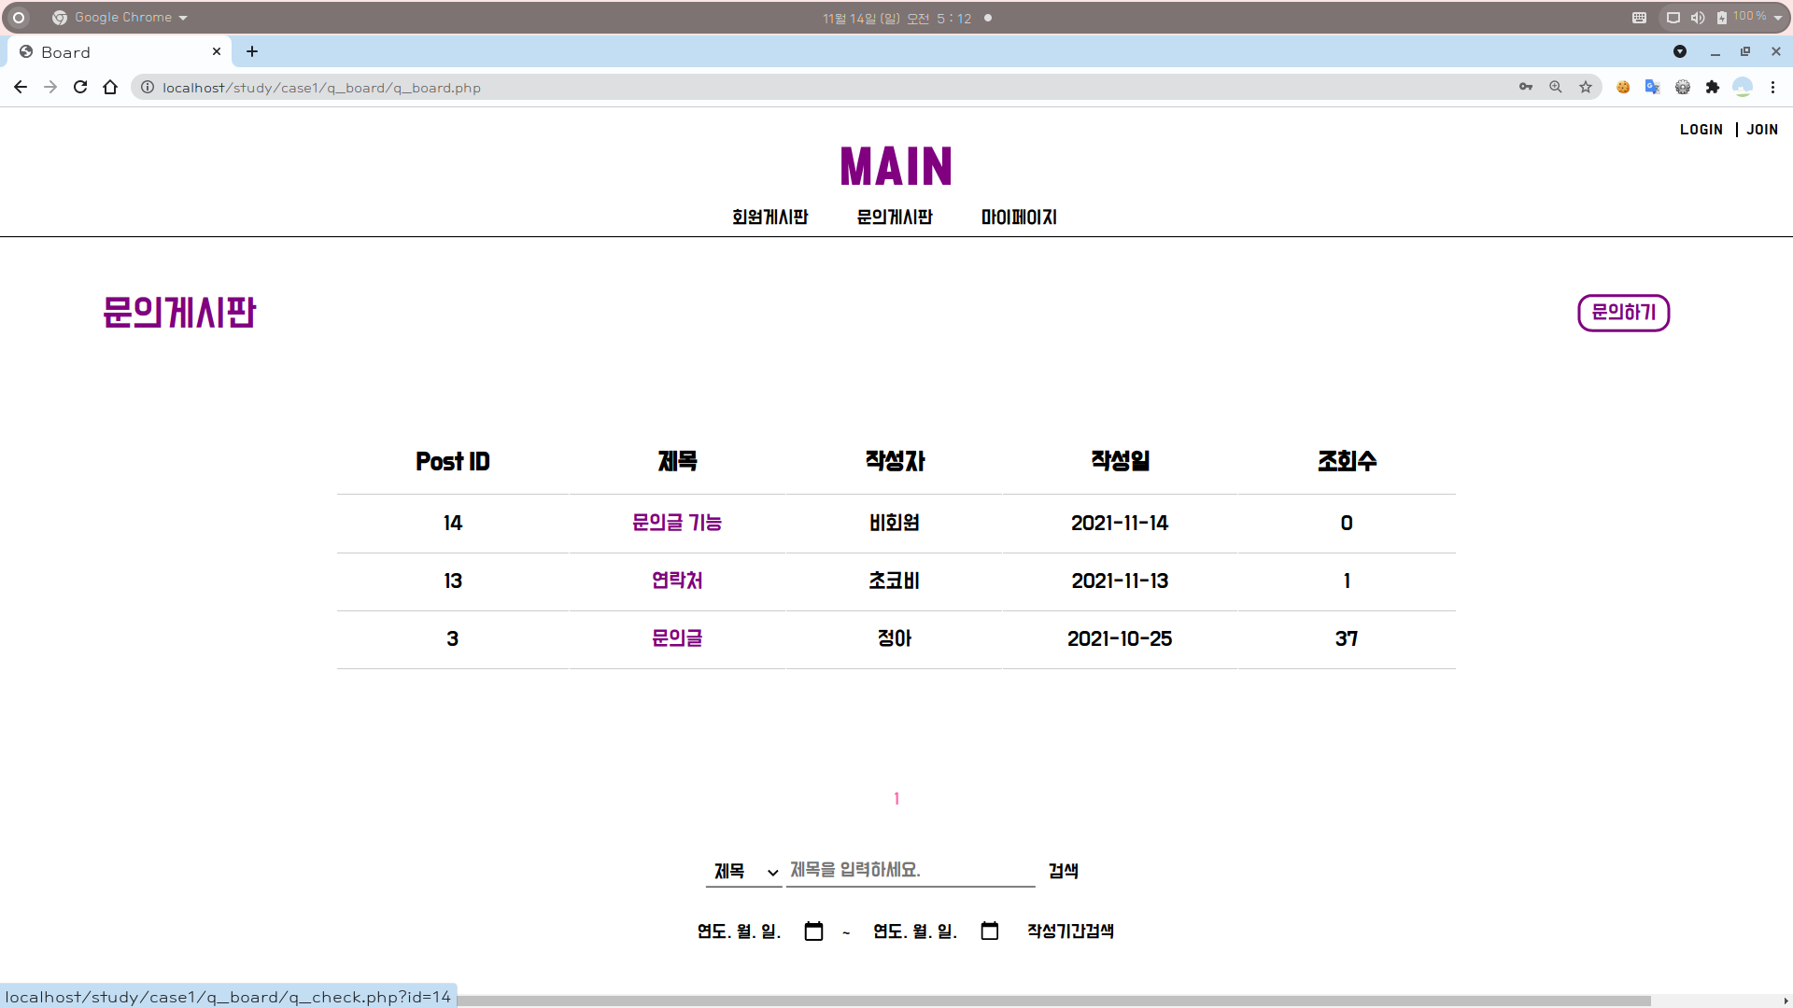The image size is (1793, 1008).
Task: Click the horizontal scrollbar at bottom
Action: pos(1027,1001)
